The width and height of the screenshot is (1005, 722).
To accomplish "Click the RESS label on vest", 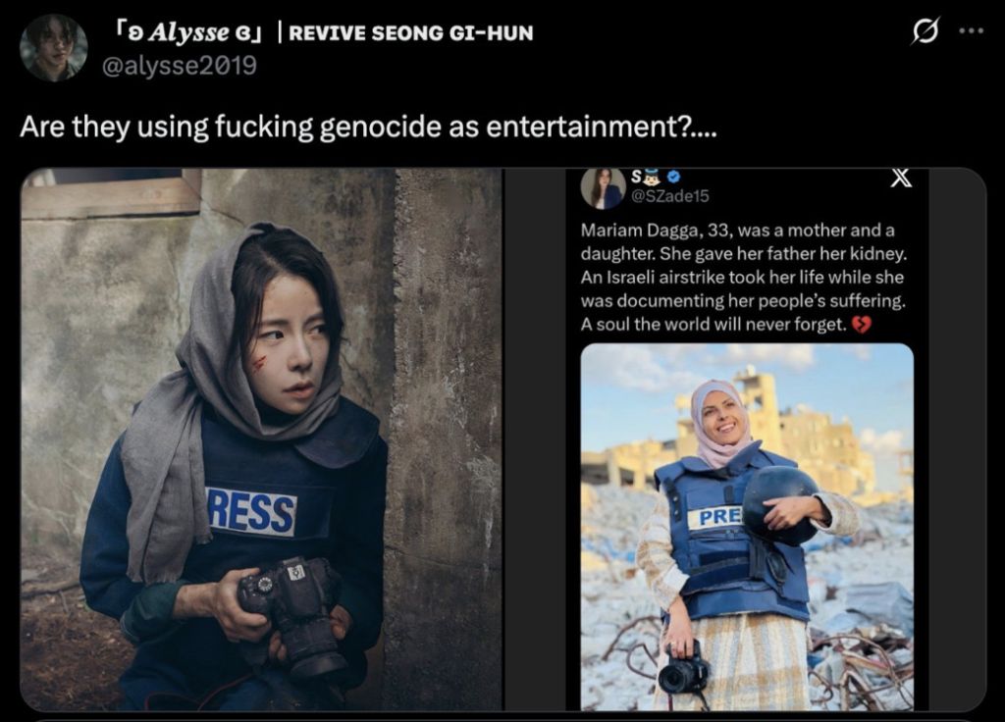I will click(250, 510).
